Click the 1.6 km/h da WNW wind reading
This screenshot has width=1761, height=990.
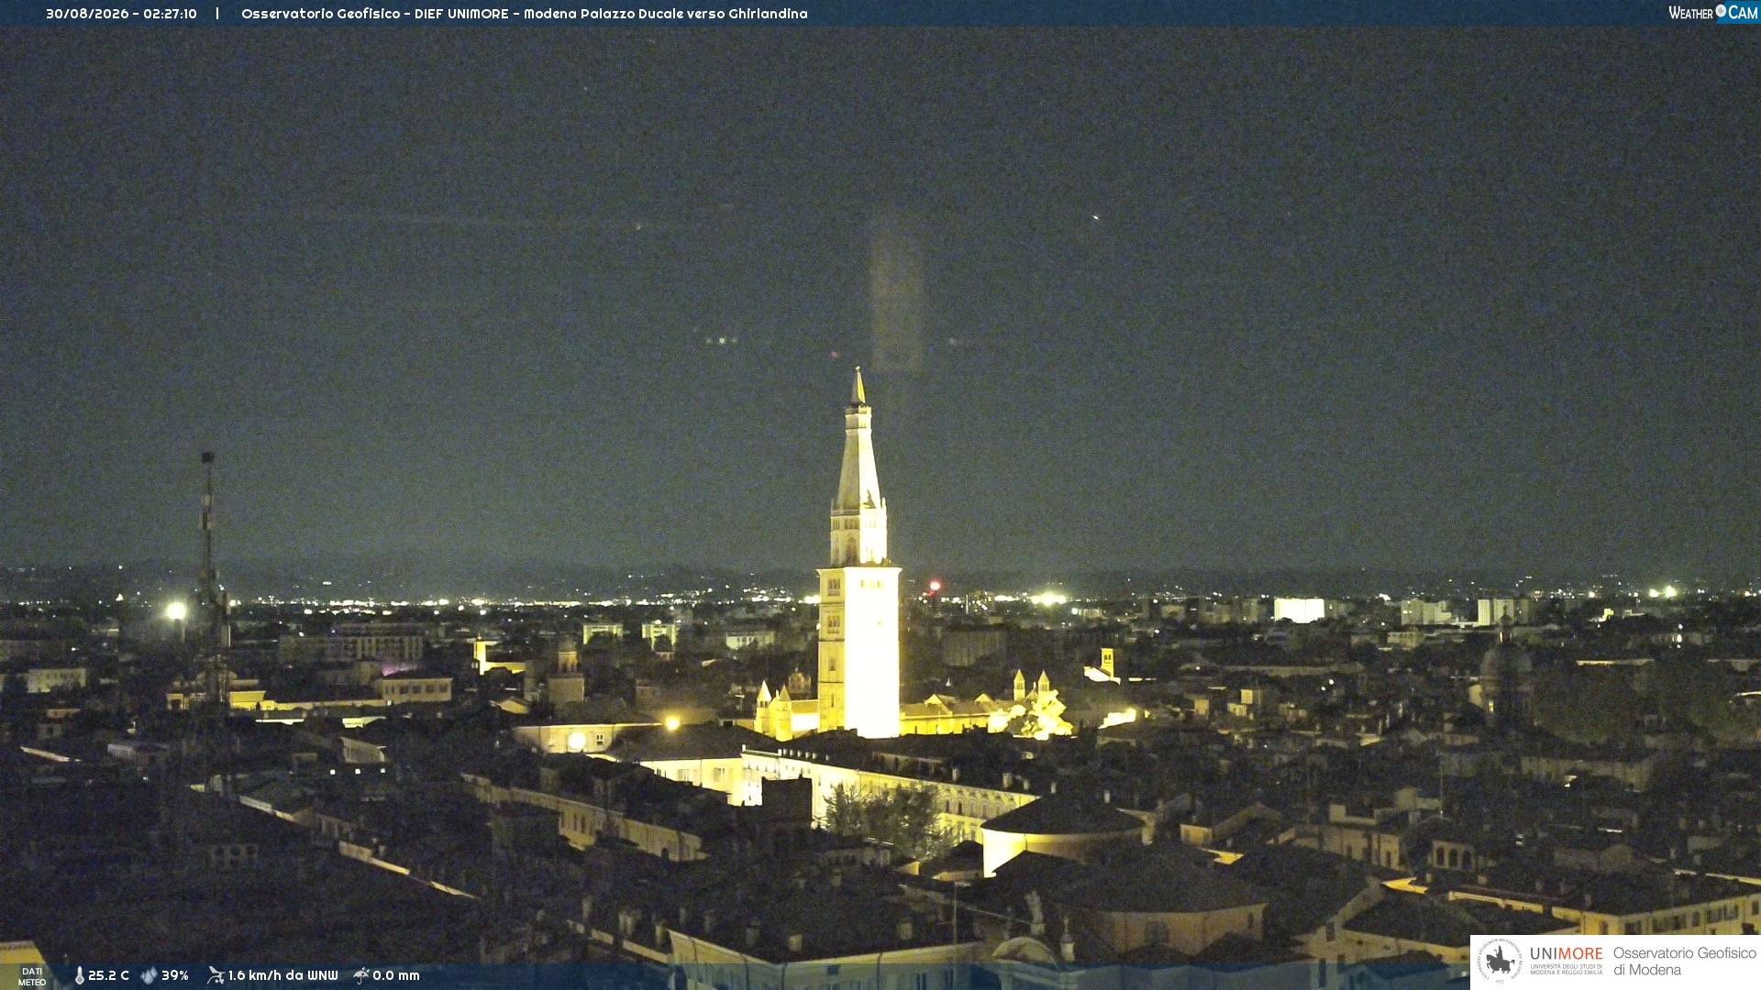coord(282,975)
